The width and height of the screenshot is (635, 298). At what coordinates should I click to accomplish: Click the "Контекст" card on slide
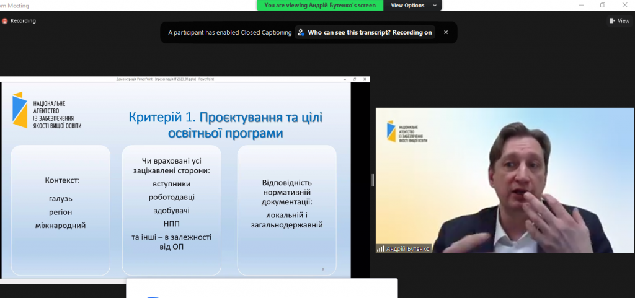click(x=61, y=209)
